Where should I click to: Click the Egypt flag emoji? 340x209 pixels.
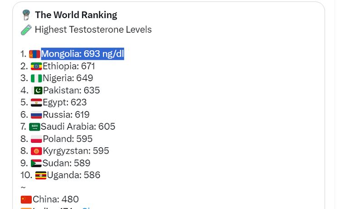pyautogui.click(x=37, y=102)
